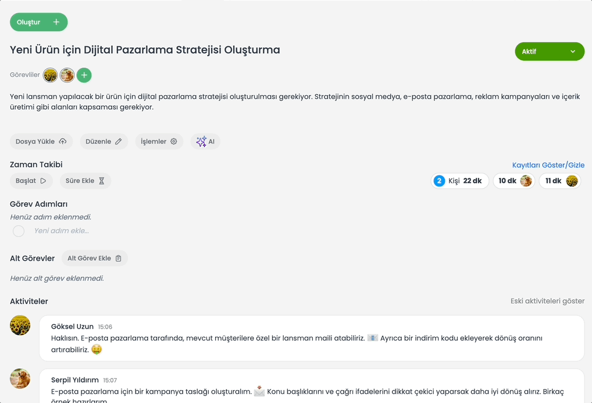Click the hourglass icon in Süre Ekle
592x403 pixels.
[102, 181]
